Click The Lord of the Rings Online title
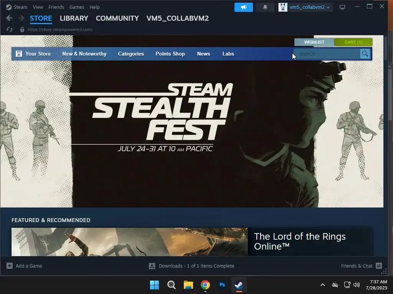Image resolution: width=393 pixels, height=294 pixels. pos(300,241)
